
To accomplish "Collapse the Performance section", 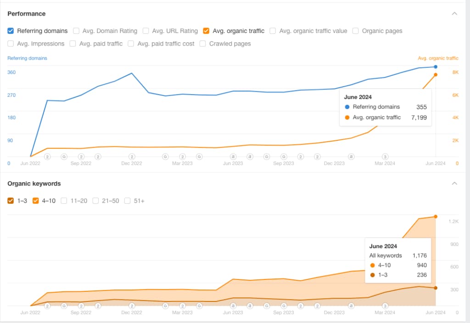I will [x=454, y=14].
